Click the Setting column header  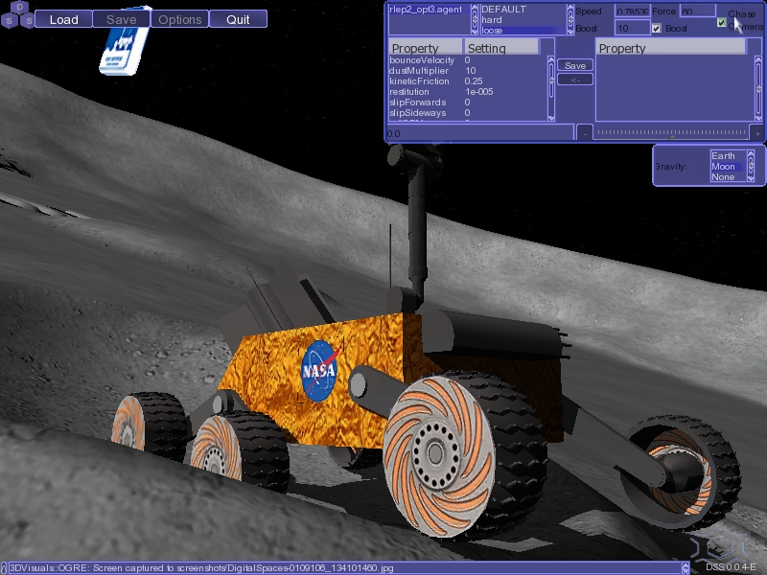tap(500, 48)
